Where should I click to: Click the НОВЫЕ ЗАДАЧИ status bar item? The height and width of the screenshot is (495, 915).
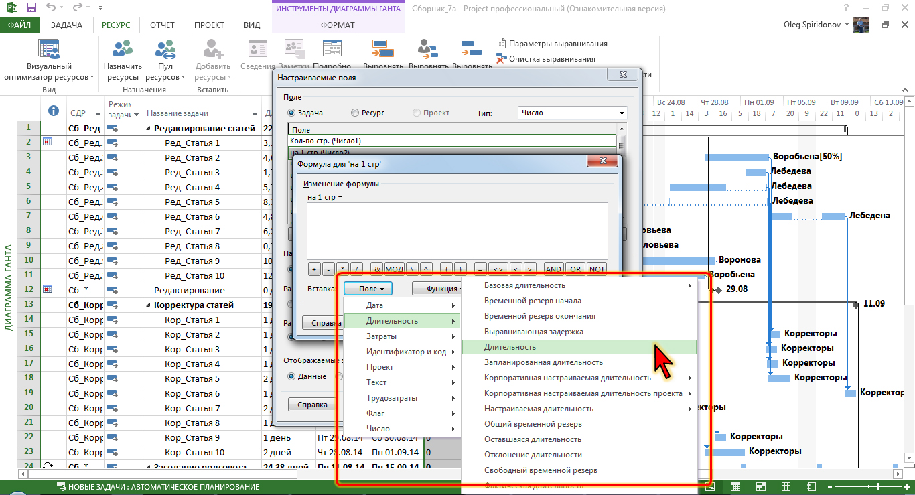[x=157, y=487]
